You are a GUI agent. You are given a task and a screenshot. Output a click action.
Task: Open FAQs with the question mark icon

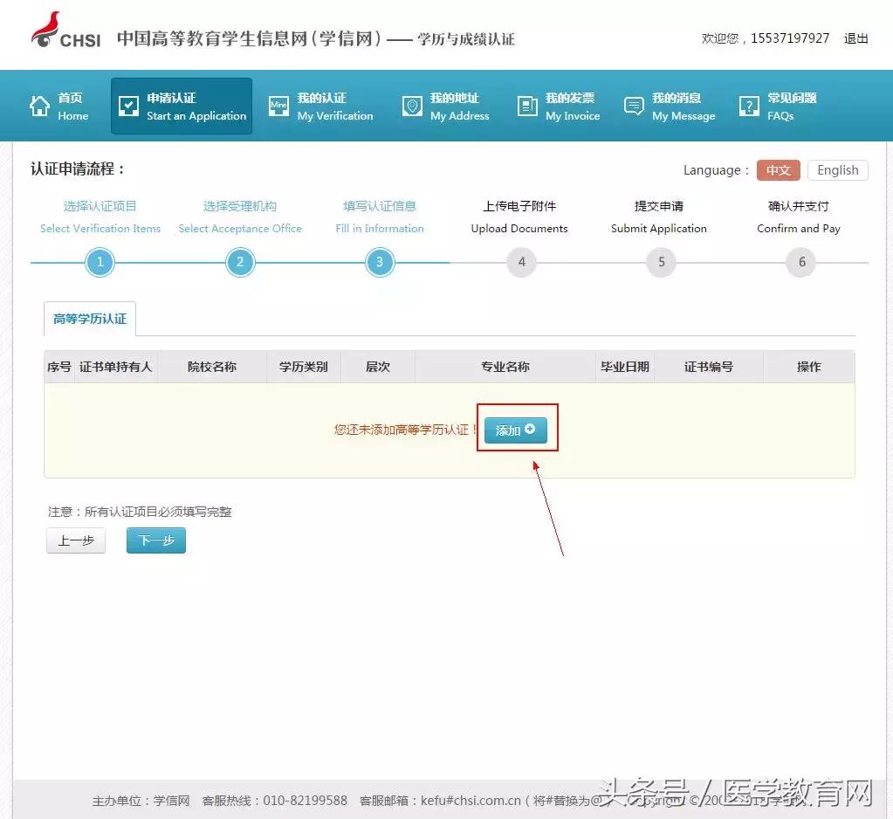748,106
